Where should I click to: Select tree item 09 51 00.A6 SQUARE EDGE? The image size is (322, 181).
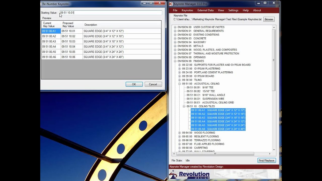(x=218, y=129)
